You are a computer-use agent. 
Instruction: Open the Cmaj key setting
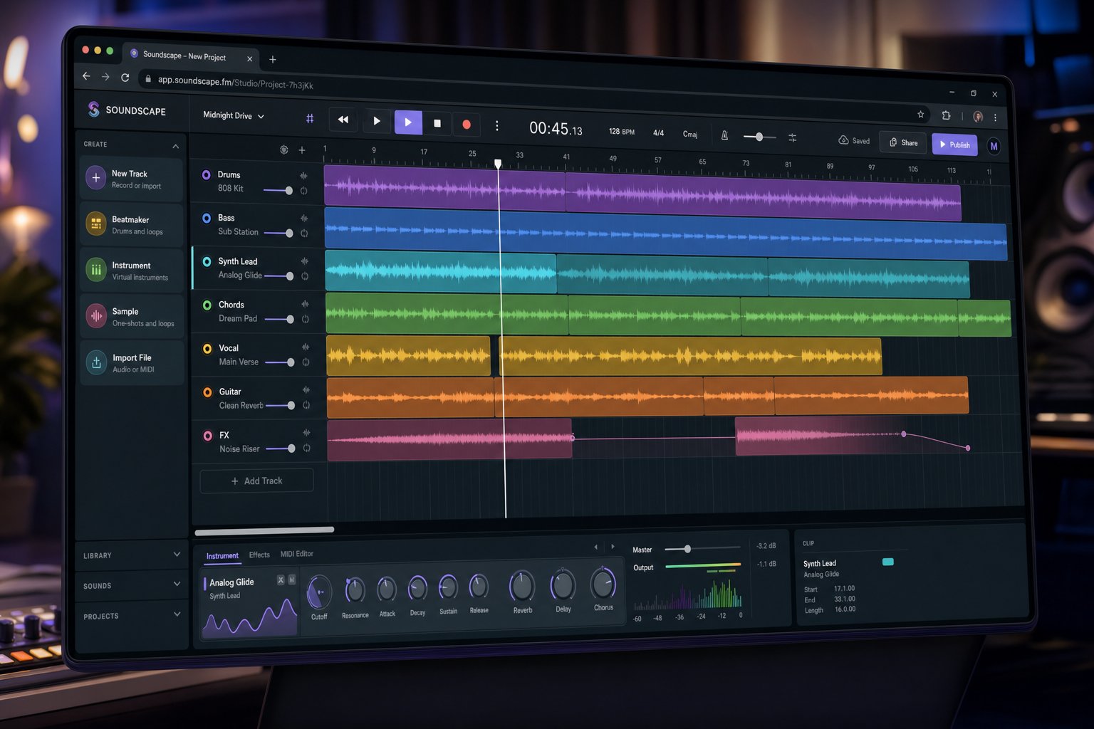[690, 134]
